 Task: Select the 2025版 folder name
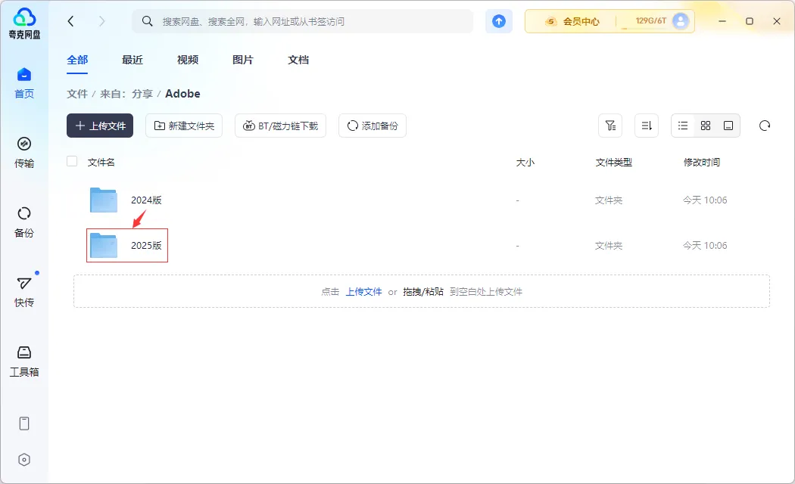click(146, 246)
